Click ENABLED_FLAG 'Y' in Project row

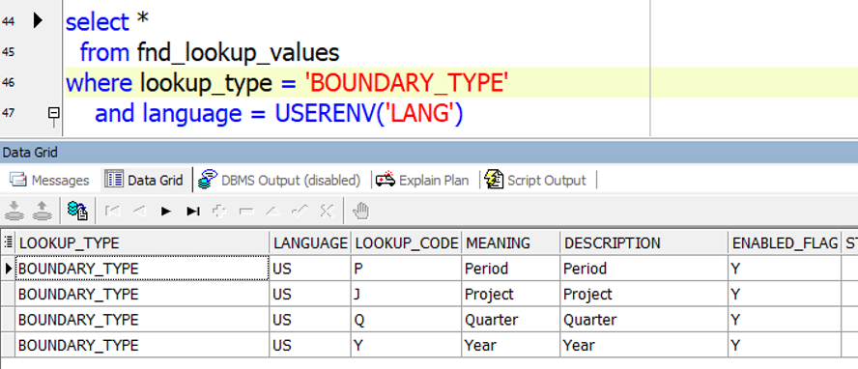pos(785,294)
